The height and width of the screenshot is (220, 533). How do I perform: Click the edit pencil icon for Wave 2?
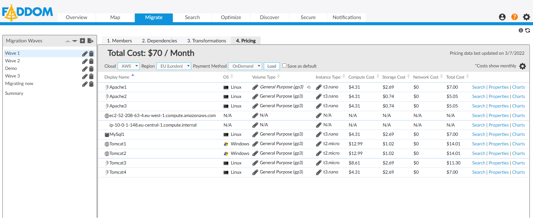point(85,61)
